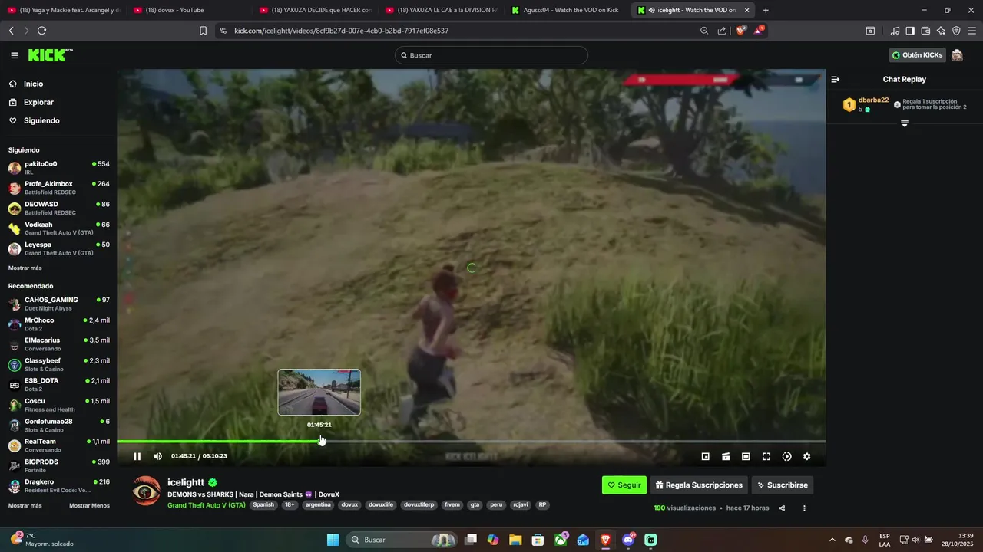Click the video seek bar progress handle
This screenshot has height=552, width=983.
(320, 441)
